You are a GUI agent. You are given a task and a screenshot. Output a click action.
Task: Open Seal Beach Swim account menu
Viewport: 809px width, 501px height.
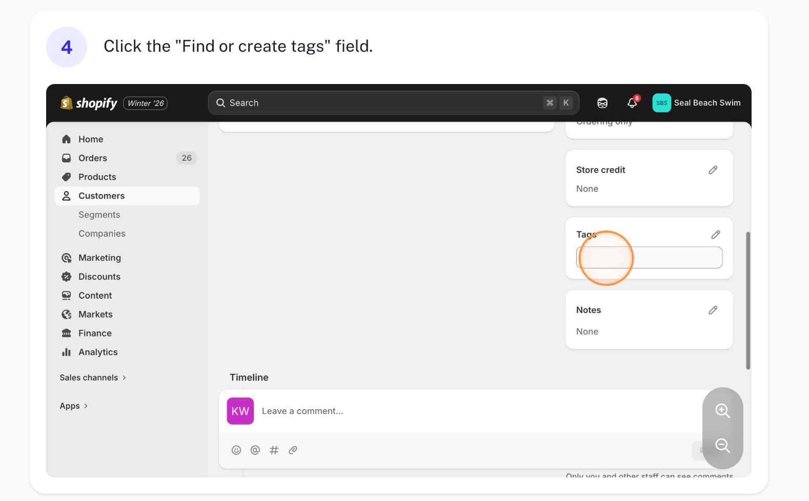(696, 103)
